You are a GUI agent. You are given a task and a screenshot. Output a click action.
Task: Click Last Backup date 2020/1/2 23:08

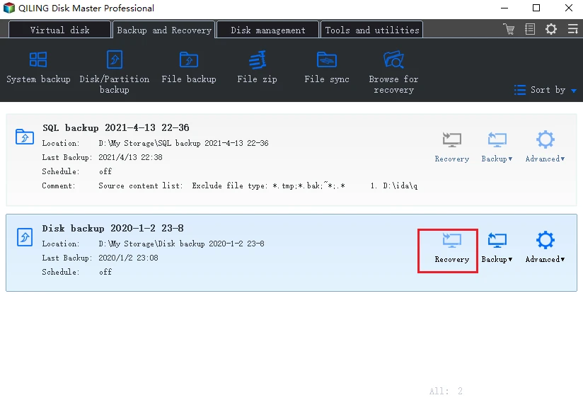[128, 258]
